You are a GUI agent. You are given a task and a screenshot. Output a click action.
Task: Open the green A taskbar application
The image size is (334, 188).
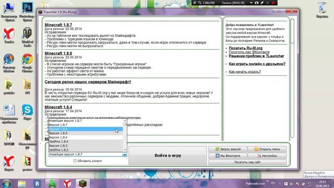[52, 183]
